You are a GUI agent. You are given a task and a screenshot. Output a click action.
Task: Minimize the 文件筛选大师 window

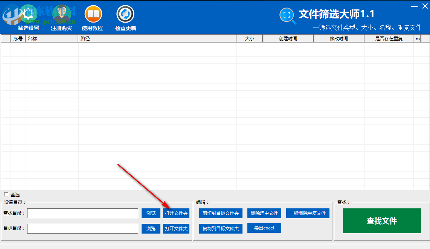click(x=414, y=6)
